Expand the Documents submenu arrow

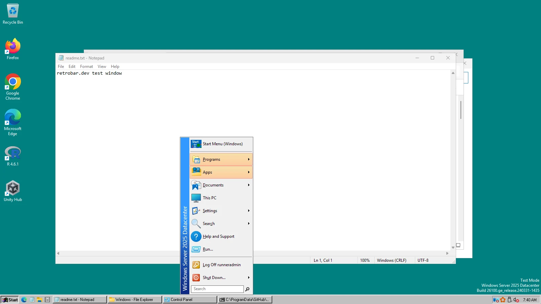(x=249, y=185)
